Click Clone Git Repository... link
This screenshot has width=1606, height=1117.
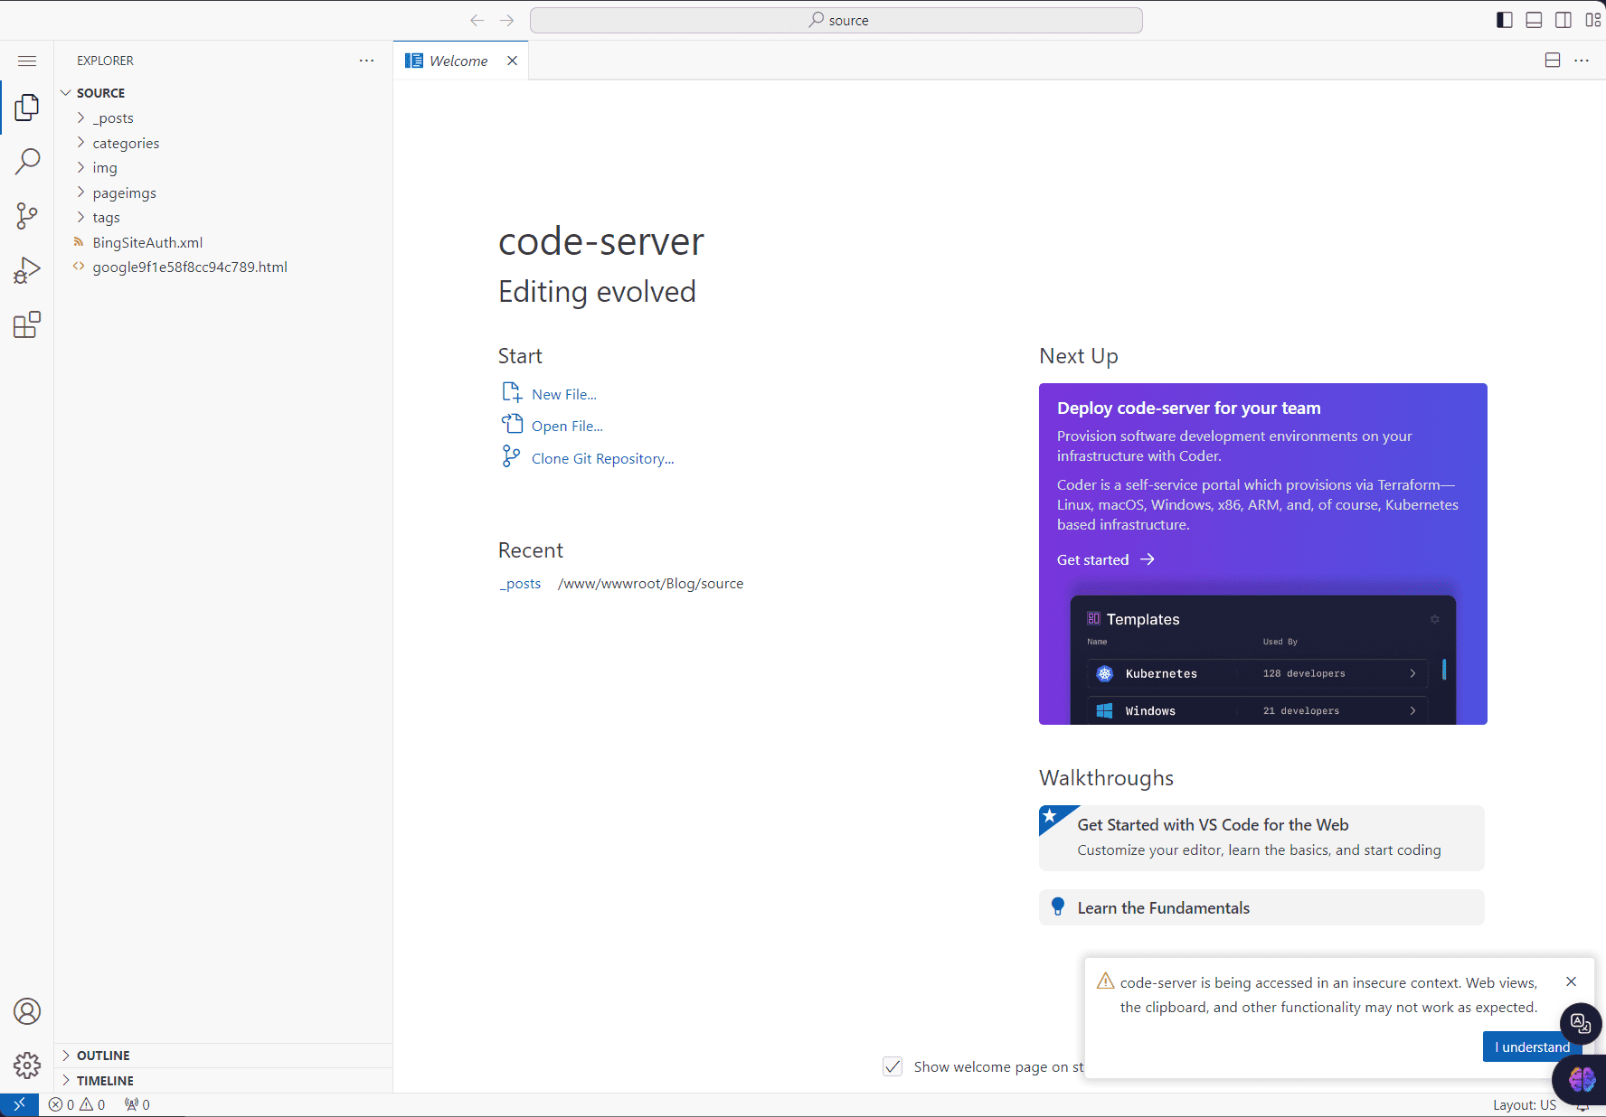603,459
